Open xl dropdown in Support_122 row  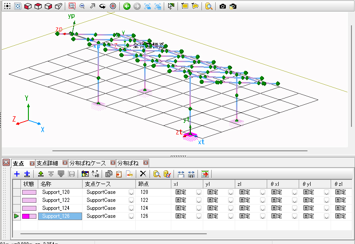198,201
